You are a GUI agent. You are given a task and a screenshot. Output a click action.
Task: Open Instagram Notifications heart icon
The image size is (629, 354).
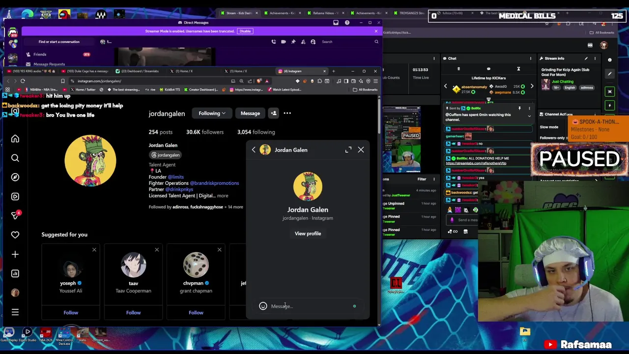[15, 235]
